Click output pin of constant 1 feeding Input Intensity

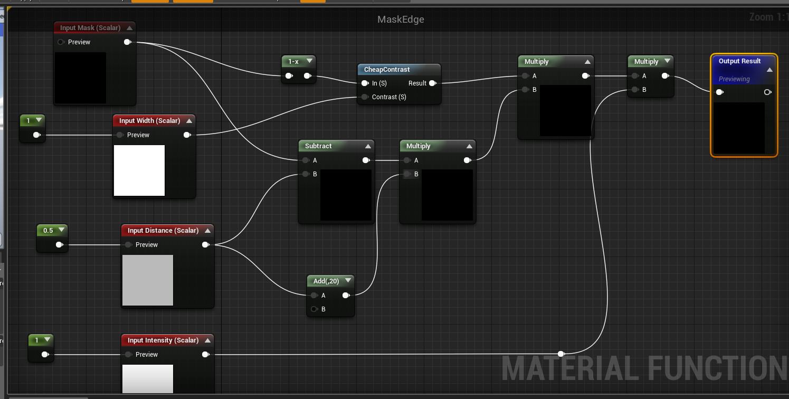pos(45,354)
